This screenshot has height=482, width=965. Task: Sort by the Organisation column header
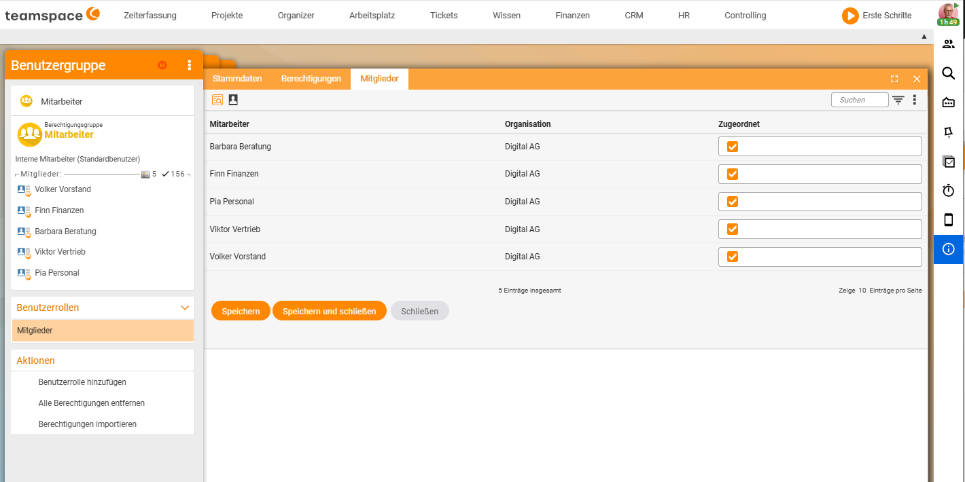pos(528,124)
